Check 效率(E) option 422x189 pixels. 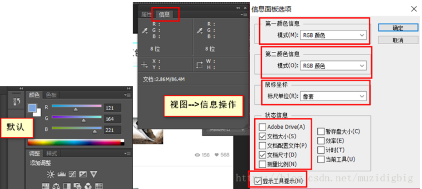(x=320, y=141)
